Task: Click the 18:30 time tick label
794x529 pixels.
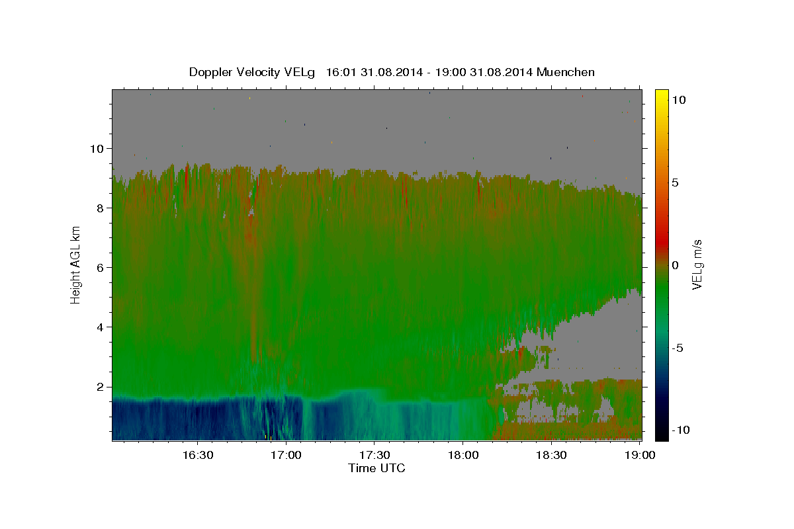Action: pos(551,455)
